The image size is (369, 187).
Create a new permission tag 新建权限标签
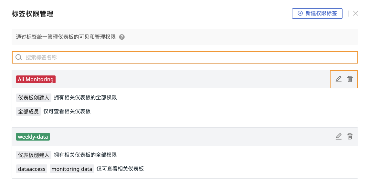click(x=317, y=14)
